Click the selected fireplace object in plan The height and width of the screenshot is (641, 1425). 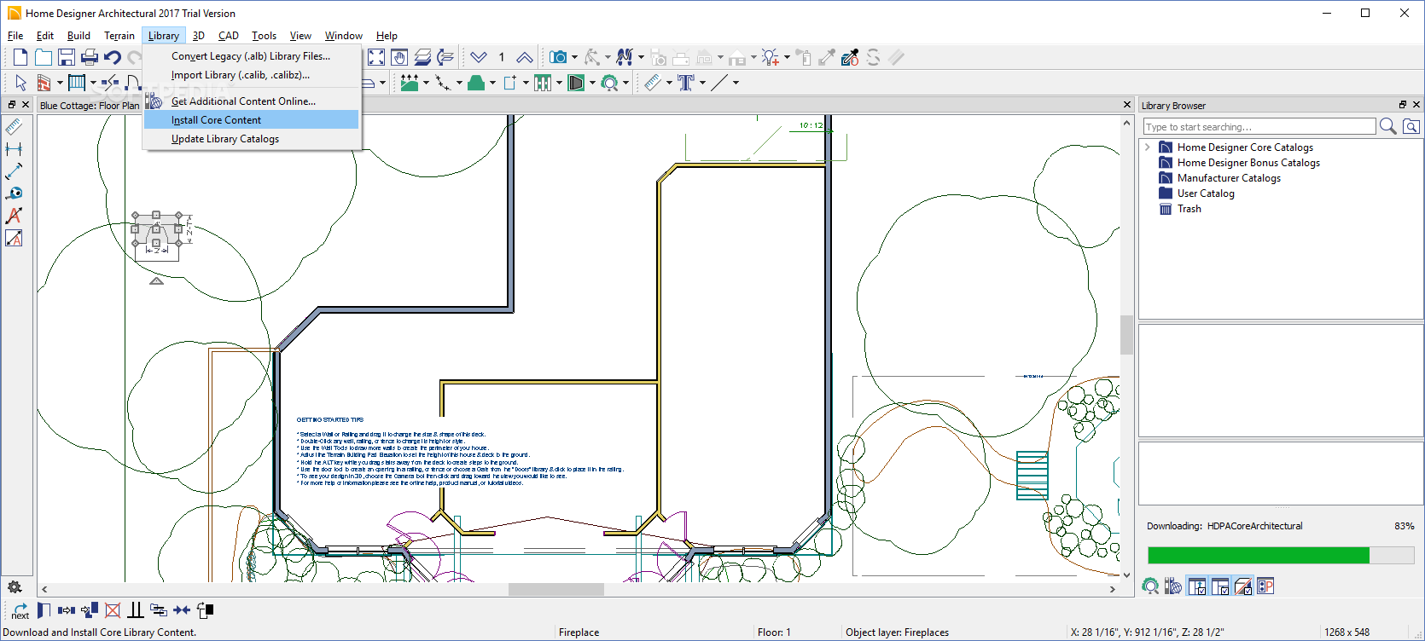tap(156, 229)
